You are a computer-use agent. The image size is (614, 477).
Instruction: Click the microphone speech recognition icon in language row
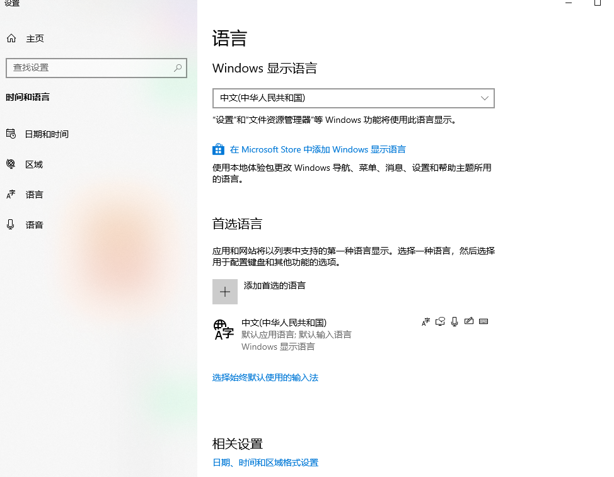click(x=455, y=321)
